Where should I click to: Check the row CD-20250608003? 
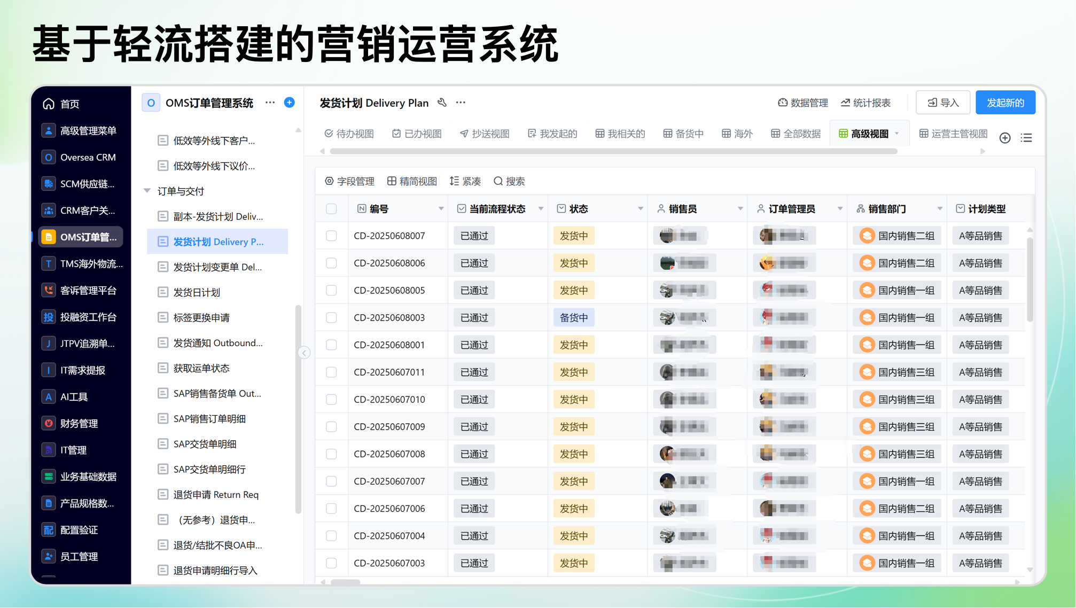[331, 317]
